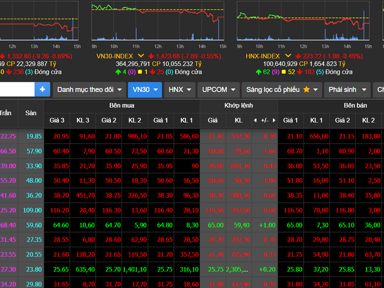Click the left arrow beside the +/- column
Image resolution: width=384 pixels, height=288 pixels.
coord(255,120)
